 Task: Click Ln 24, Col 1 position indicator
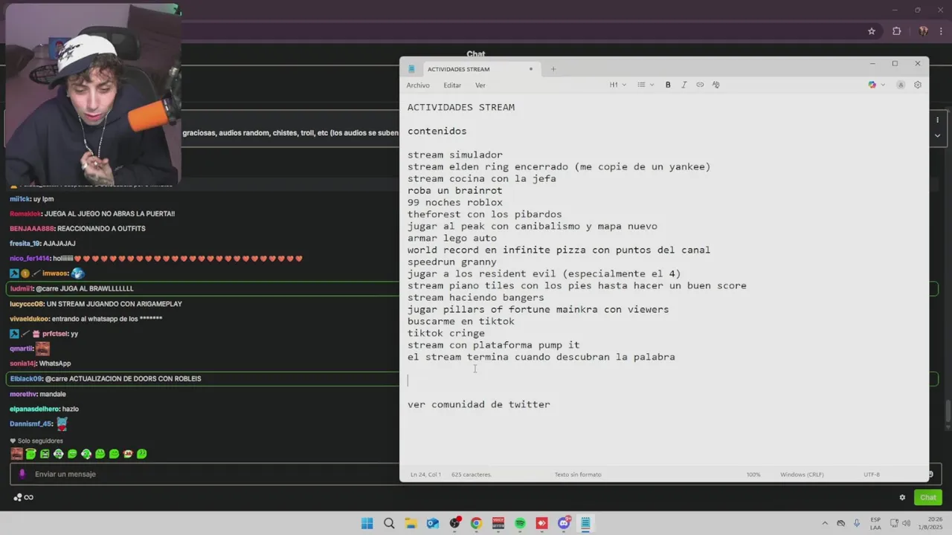click(426, 474)
